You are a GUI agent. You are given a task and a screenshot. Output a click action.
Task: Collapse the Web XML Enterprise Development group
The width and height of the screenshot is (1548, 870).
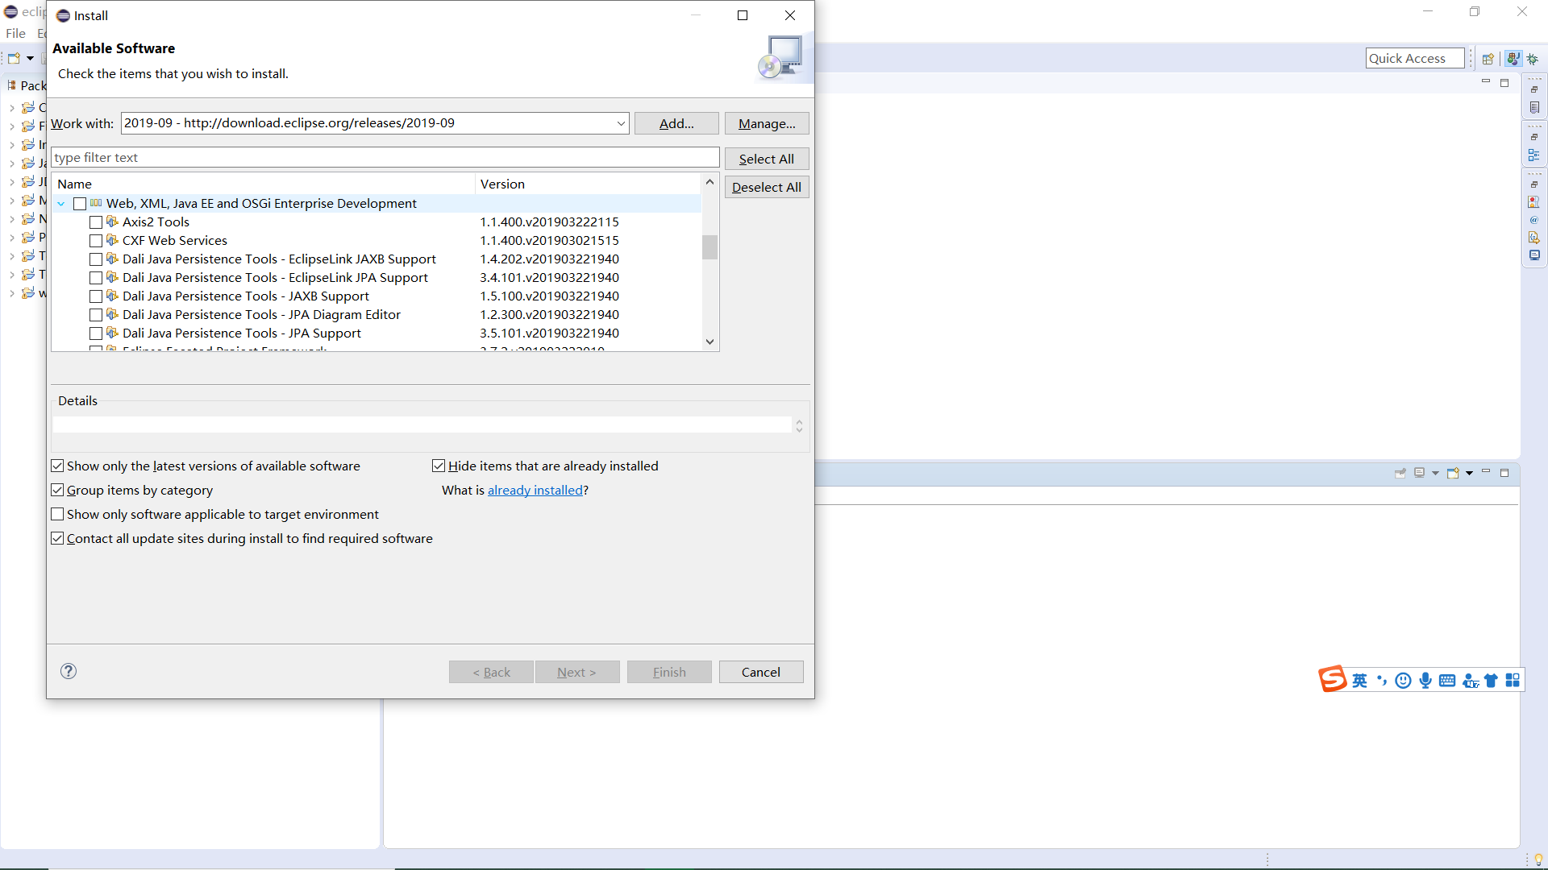coord(61,203)
